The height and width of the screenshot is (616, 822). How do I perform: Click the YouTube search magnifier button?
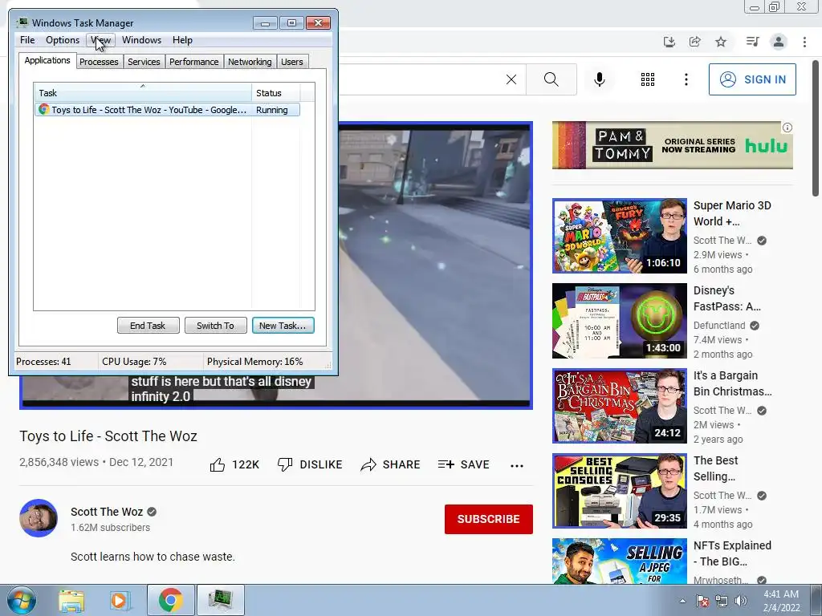point(551,79)
